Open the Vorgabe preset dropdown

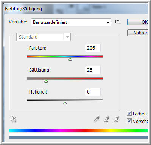(x=71, y=22)
